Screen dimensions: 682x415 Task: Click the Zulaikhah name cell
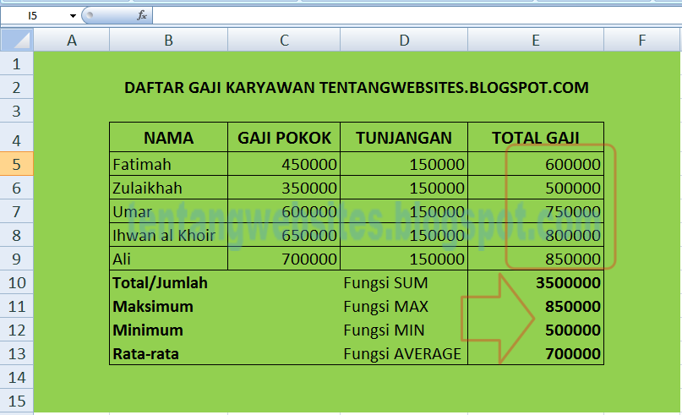168,188
